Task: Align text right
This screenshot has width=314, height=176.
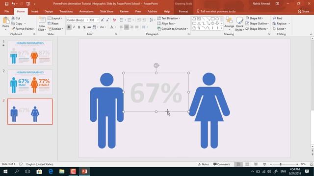Action: tap(132, 27)
